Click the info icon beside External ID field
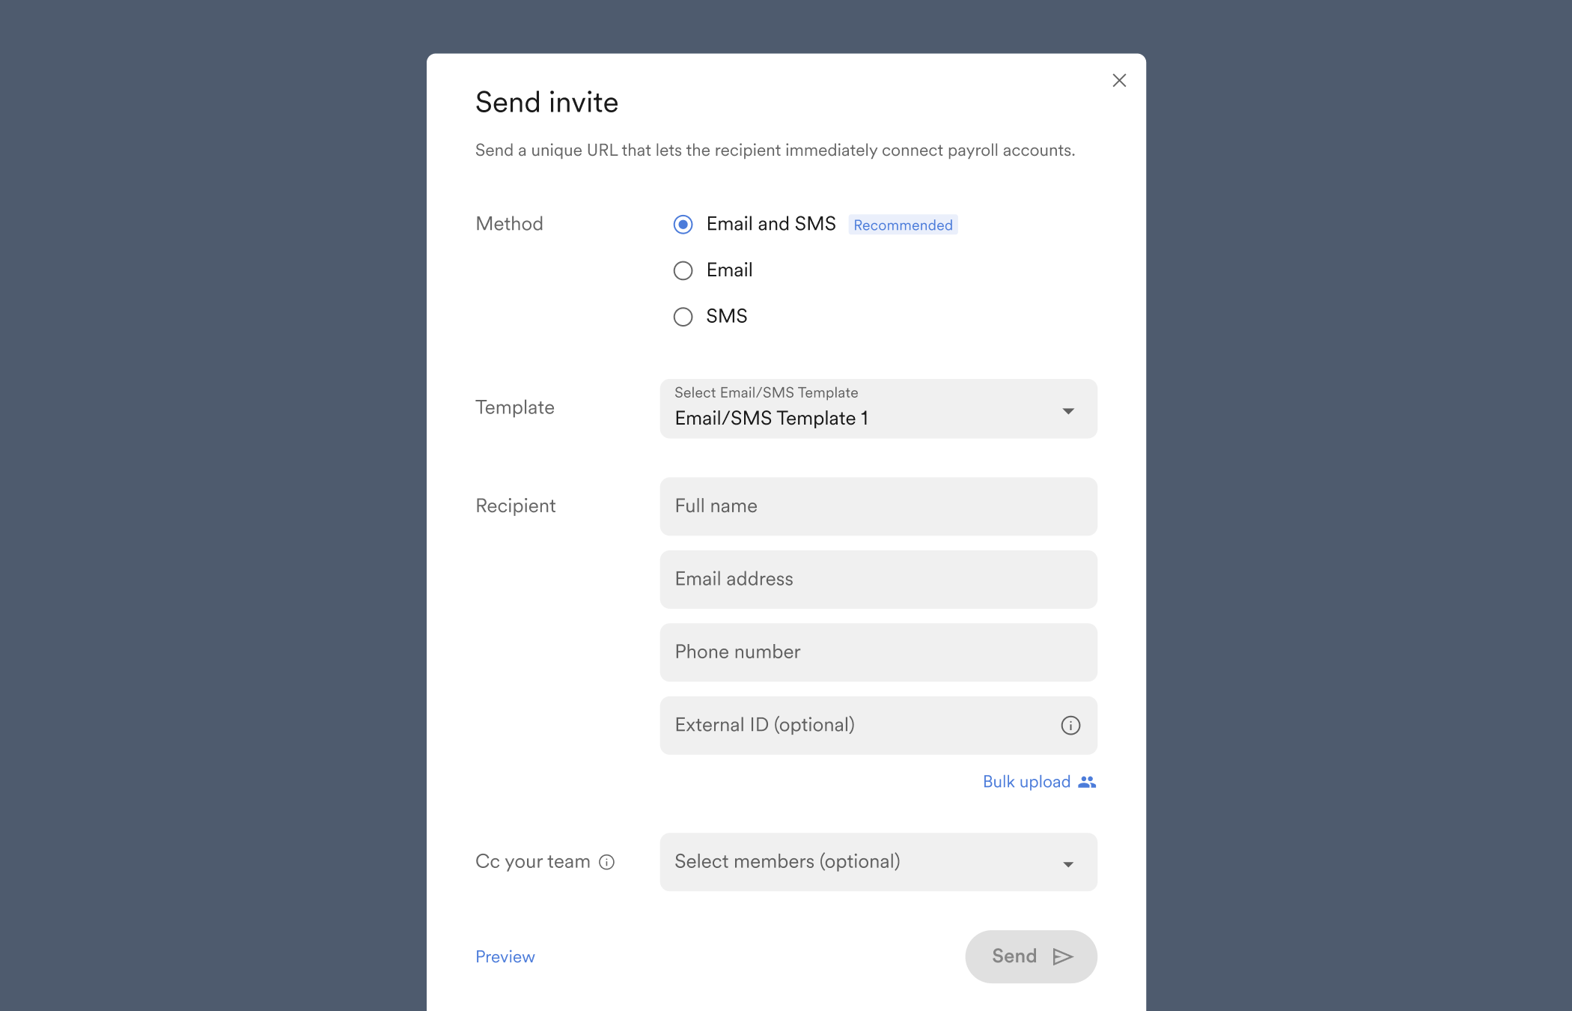This screenshot has height=1011, width=1572. 1070,725
